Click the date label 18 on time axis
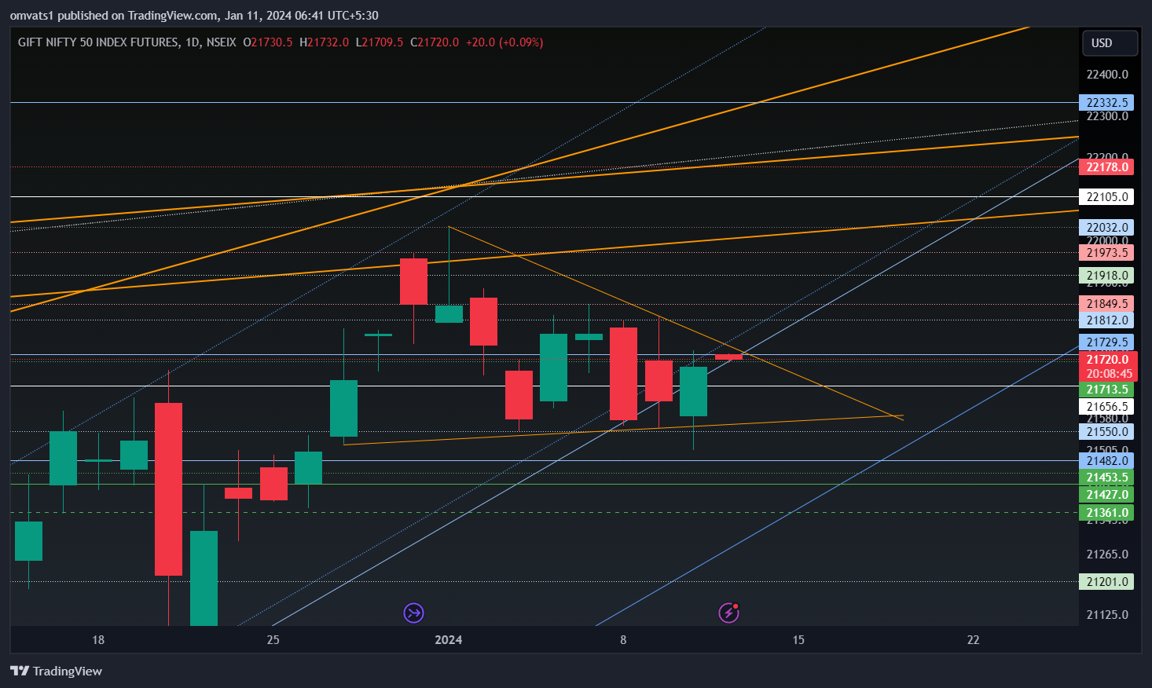Viewport: 1152px width, 688px height. (98, 640)
